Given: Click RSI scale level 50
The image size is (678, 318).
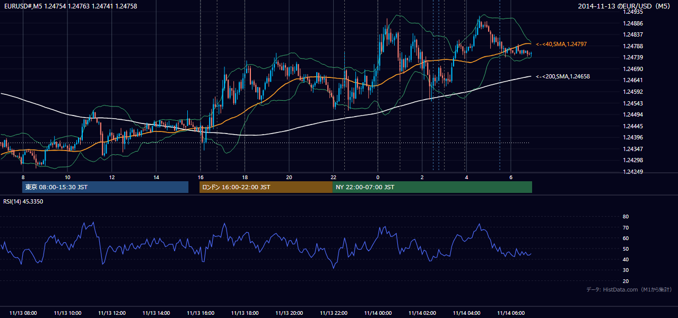Looking at the screenshot, I should [x=625, y=249].
